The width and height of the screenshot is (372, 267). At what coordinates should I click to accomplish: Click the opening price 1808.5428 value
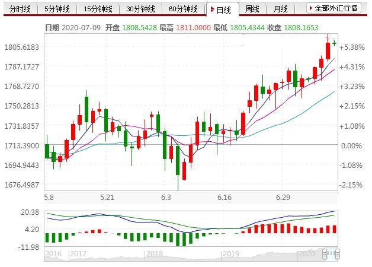tap(140, 27)
